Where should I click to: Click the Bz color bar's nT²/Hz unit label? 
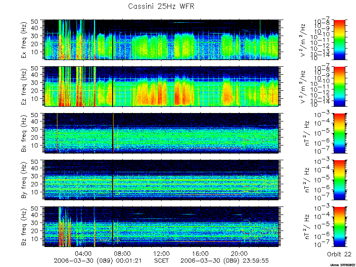tap(306, 227)
